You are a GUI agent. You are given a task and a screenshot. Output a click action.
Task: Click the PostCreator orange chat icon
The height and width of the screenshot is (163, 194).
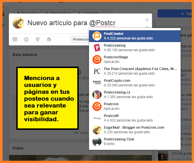click(x=97, y=36)
